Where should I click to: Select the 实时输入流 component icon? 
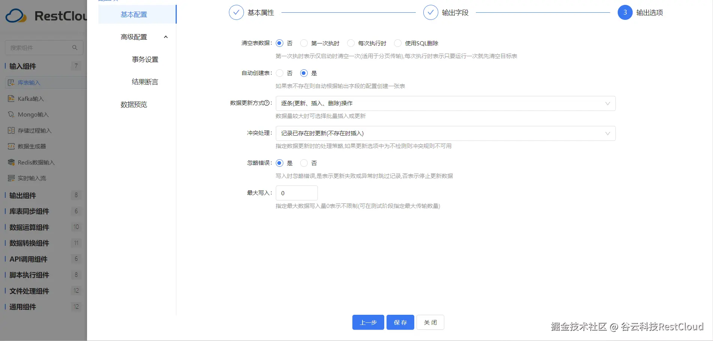point(11,178)
